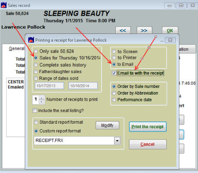
Task: Click the 10/17/2013 start date field
Action: click(49, 86)
